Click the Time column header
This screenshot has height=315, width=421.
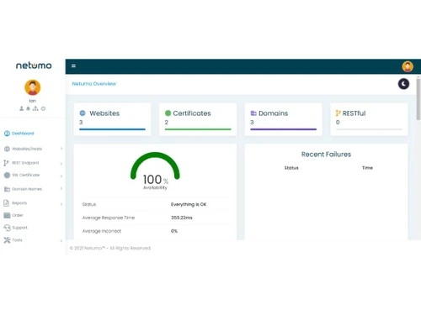[367, 168]
